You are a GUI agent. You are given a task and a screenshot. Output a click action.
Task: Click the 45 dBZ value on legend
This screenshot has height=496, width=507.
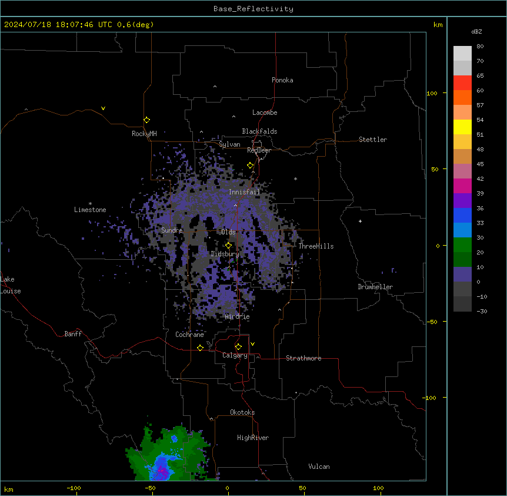pos(480,164)
